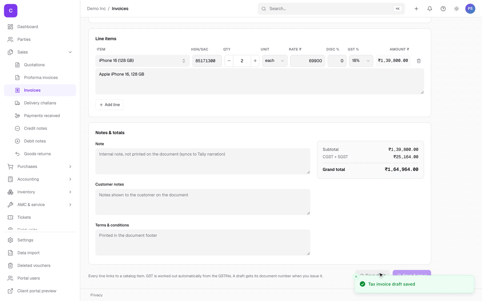The width and height of the screenshot is (482, 301).
Task: Focus the Customer notes text area
Action: 203,202
